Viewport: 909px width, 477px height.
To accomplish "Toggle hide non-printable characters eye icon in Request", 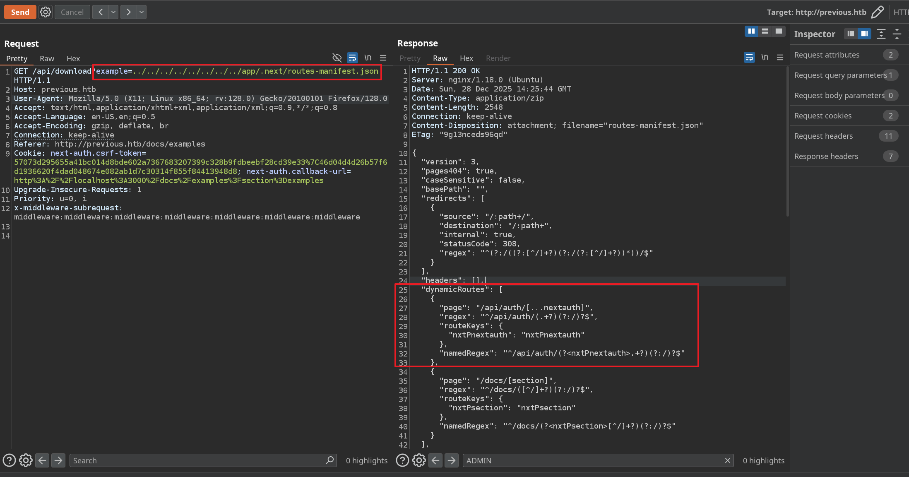I will [x=337, y=58].
